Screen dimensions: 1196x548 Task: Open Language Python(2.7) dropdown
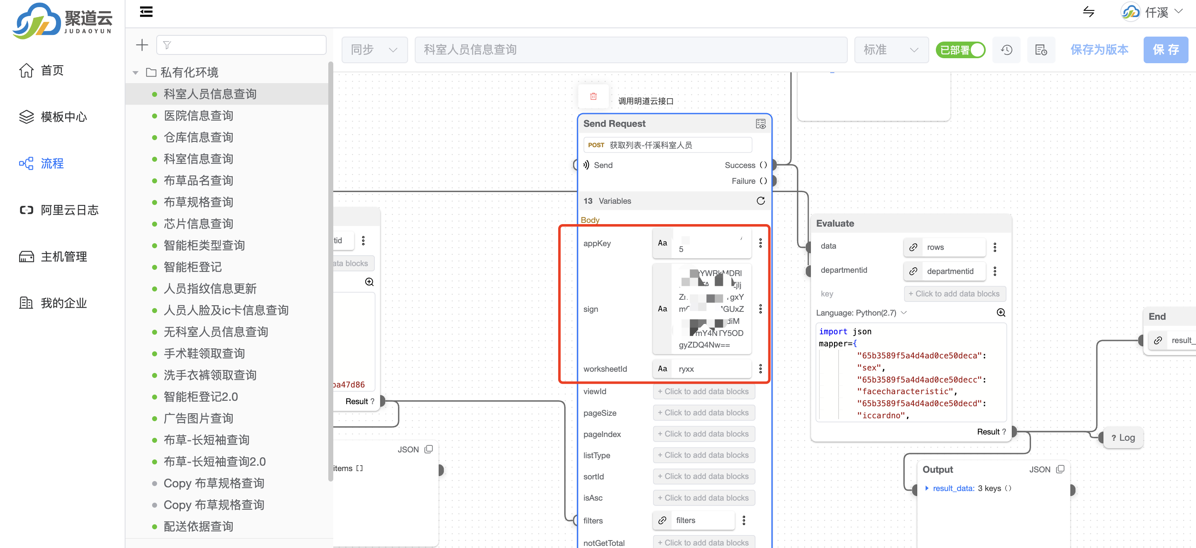(861, 313)
